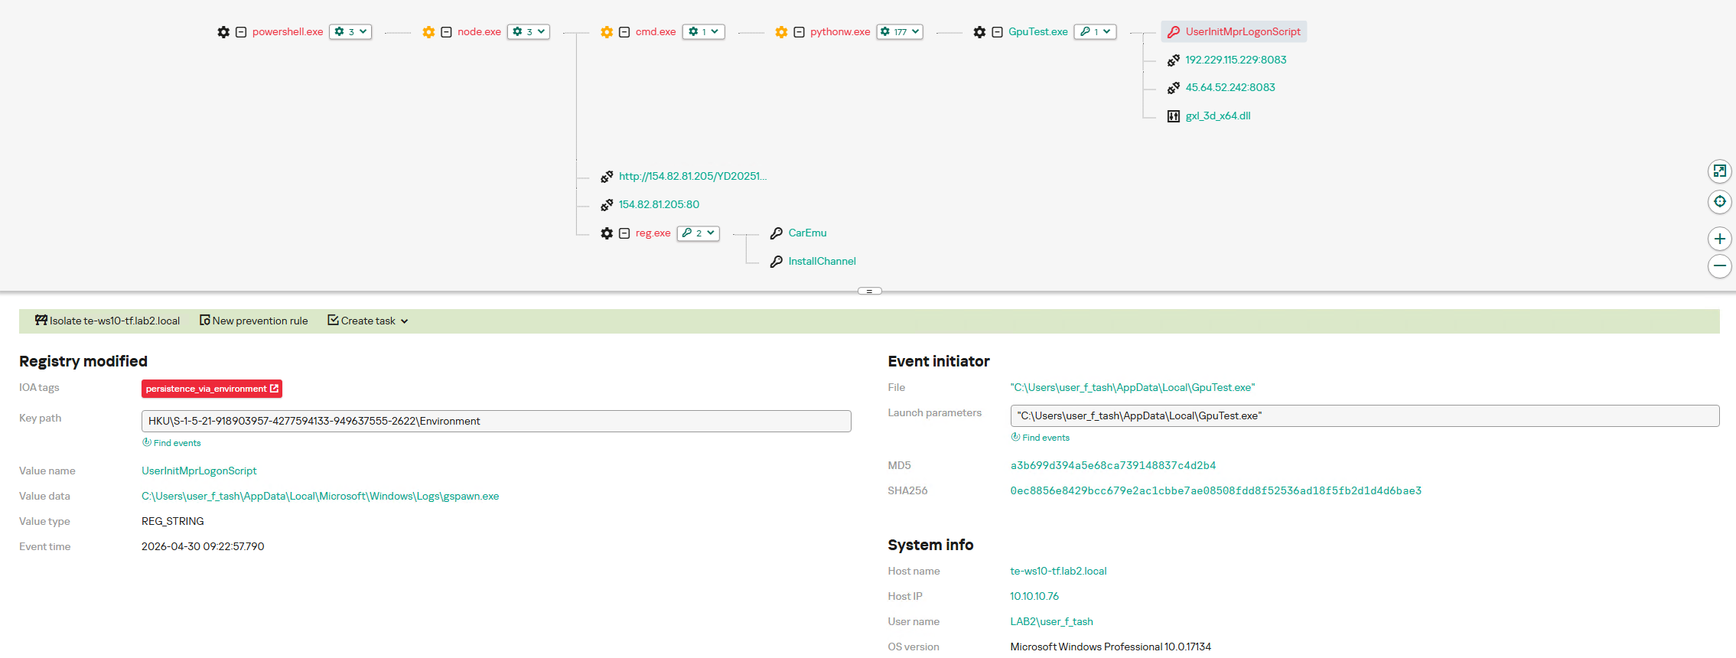Click the module icon beside gxl_3d_x64.dll

pyautogui.click(x=1173, y=116)
